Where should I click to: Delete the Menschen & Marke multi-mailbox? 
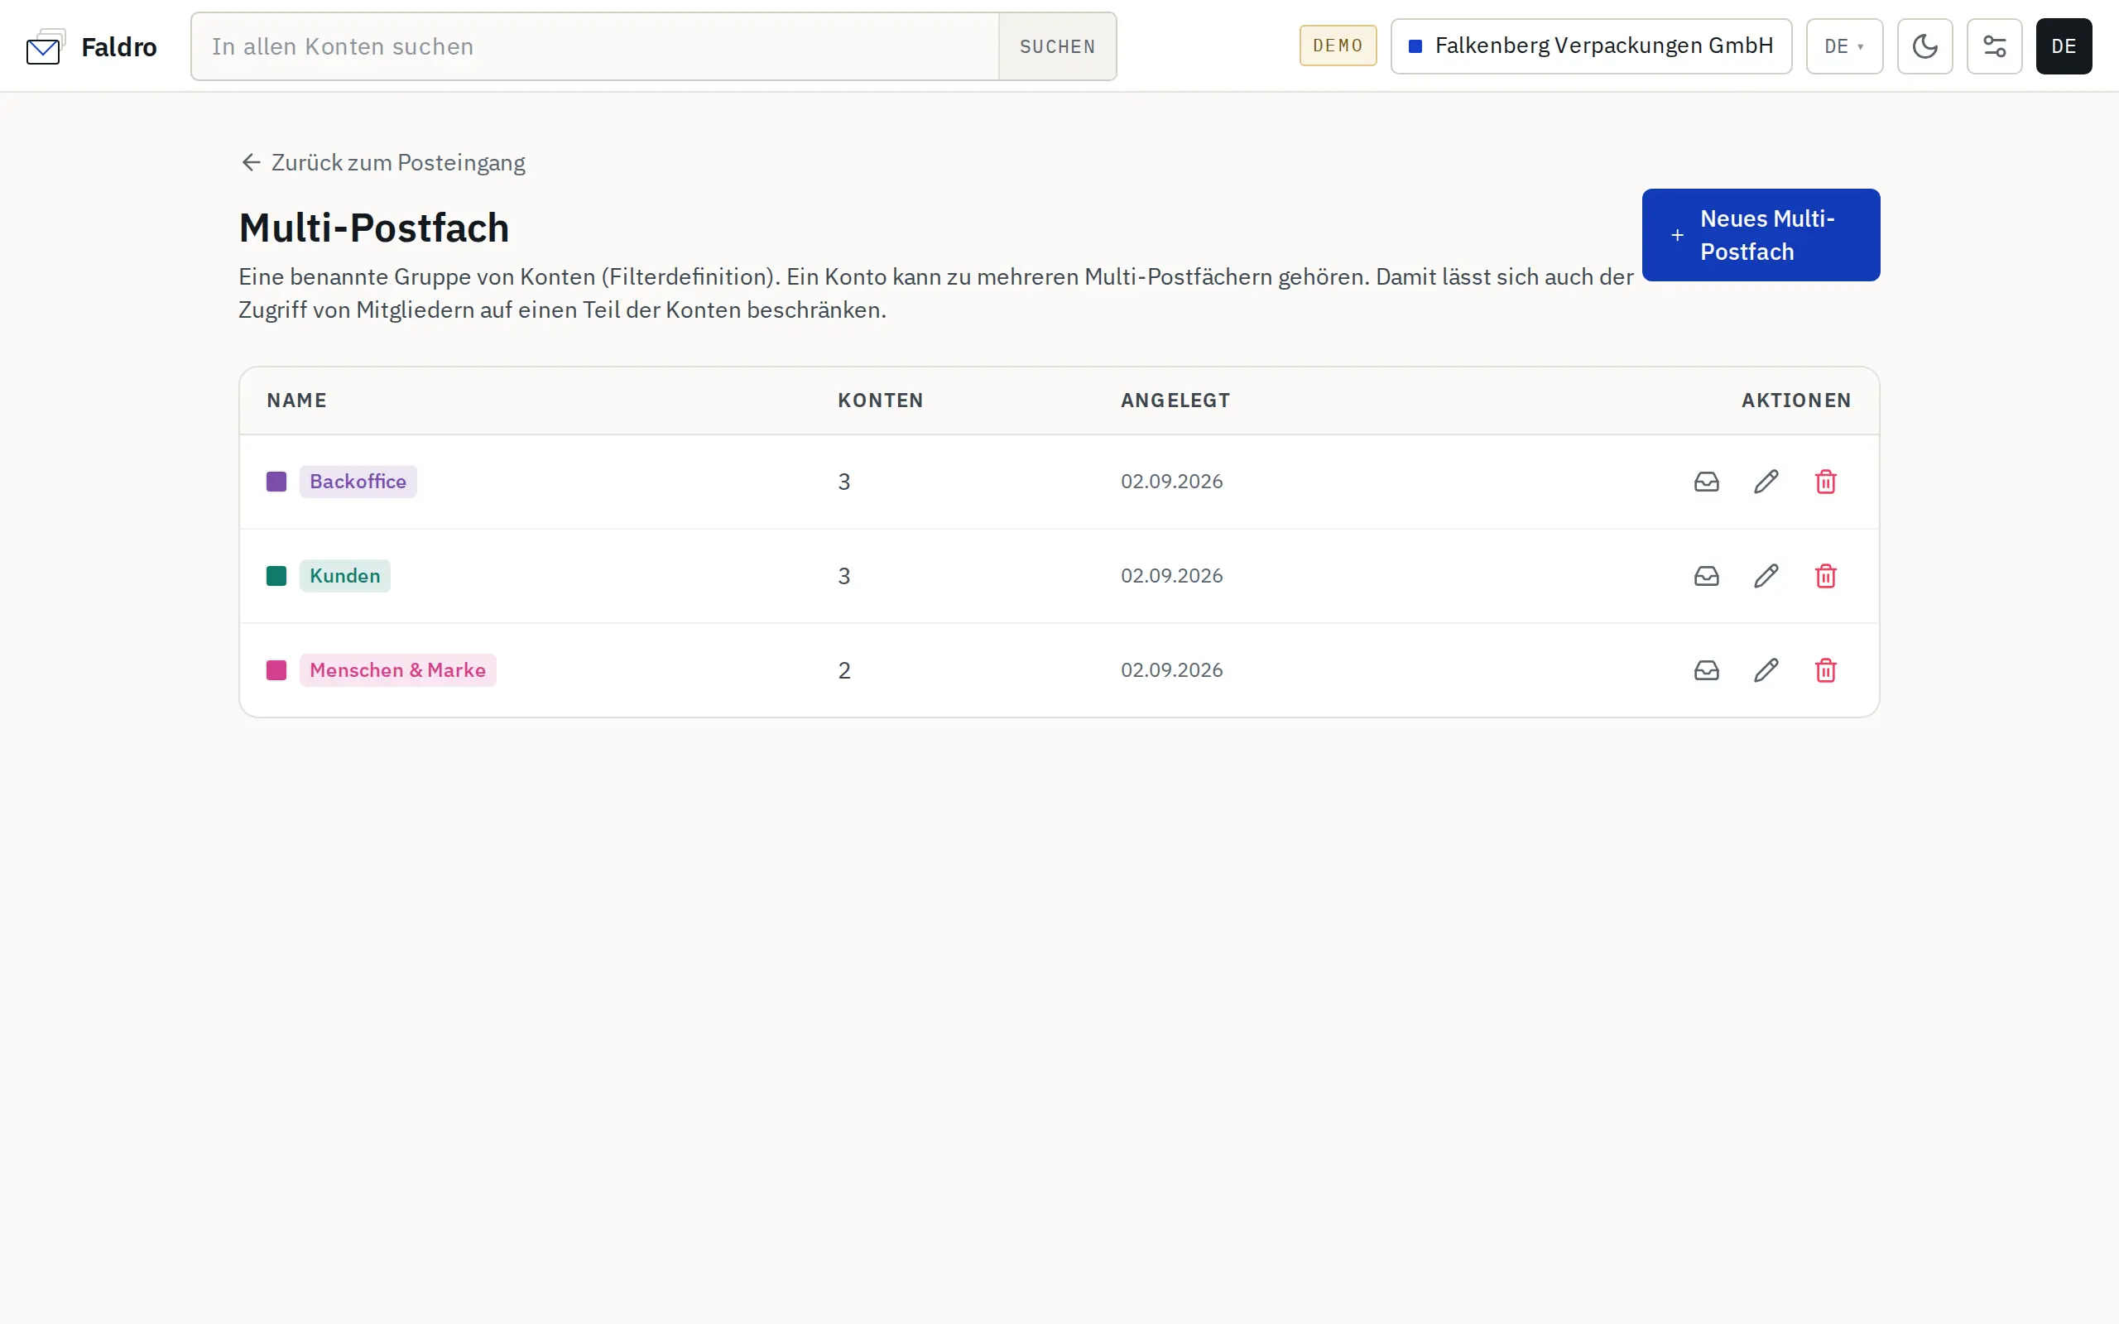[1826, 671]
